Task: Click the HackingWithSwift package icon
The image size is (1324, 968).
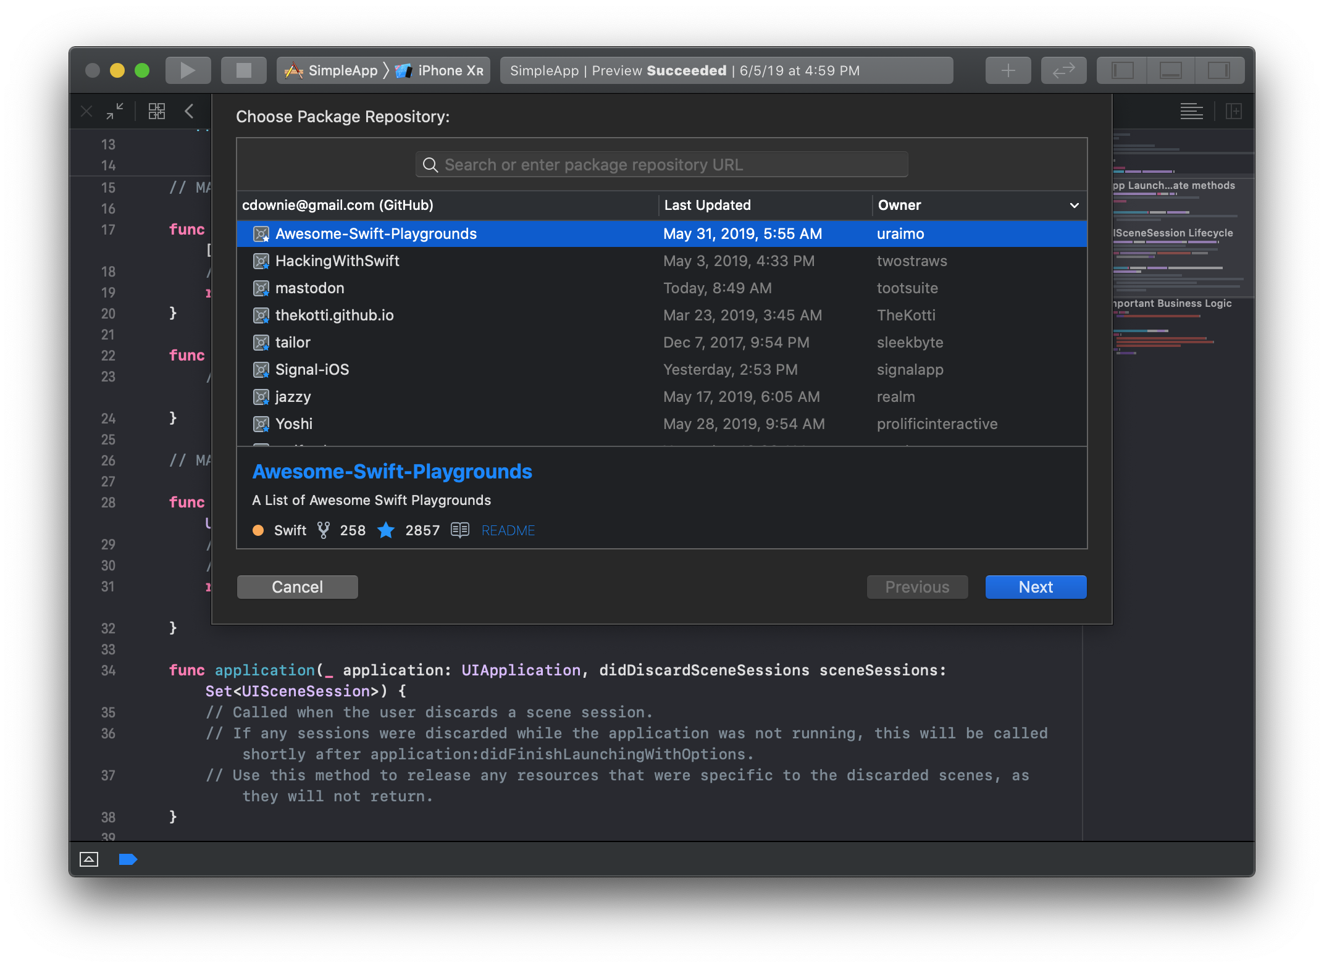Action: point(261,261)
